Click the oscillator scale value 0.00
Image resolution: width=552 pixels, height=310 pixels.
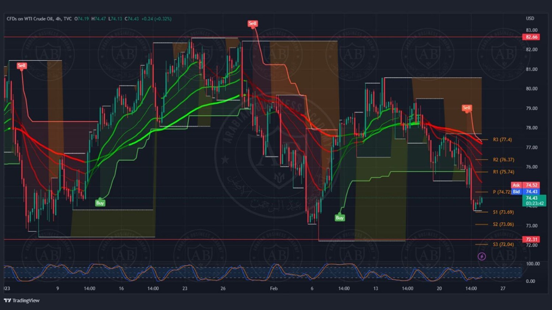[530, 281]
